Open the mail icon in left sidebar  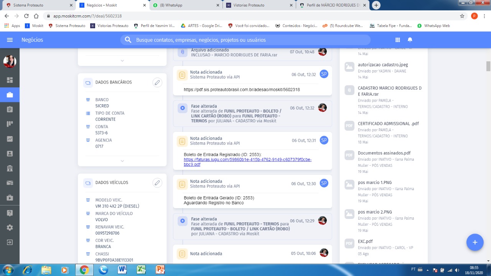tap(10, 183)
